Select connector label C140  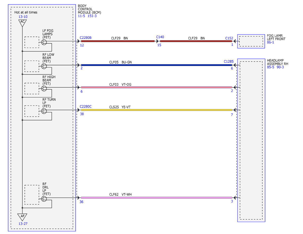tap(160, 37)
